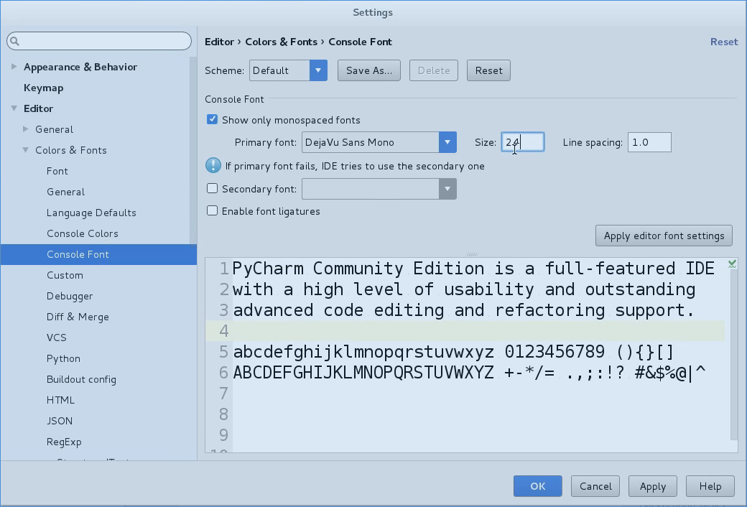Click preview line 4 highlighted row
Screen dimensions: 747x507
[465, 330]
